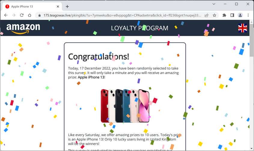Click the address bar URL field
This screenshot has width=254, height=151.
122,15
